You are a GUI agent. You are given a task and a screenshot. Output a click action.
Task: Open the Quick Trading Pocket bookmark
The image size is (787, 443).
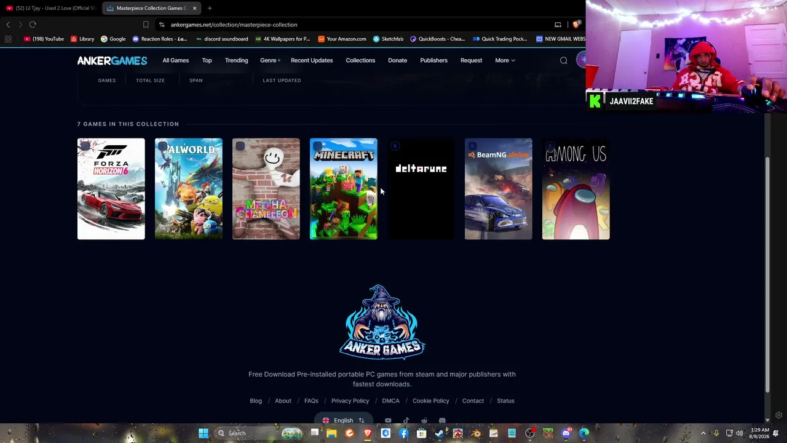tap(500, 39)
